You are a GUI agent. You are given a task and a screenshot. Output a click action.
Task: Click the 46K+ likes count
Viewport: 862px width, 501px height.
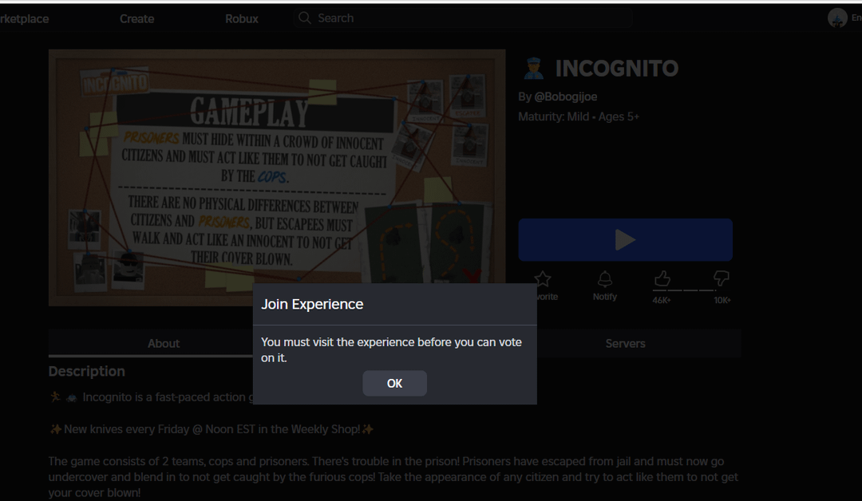point(662,301)
